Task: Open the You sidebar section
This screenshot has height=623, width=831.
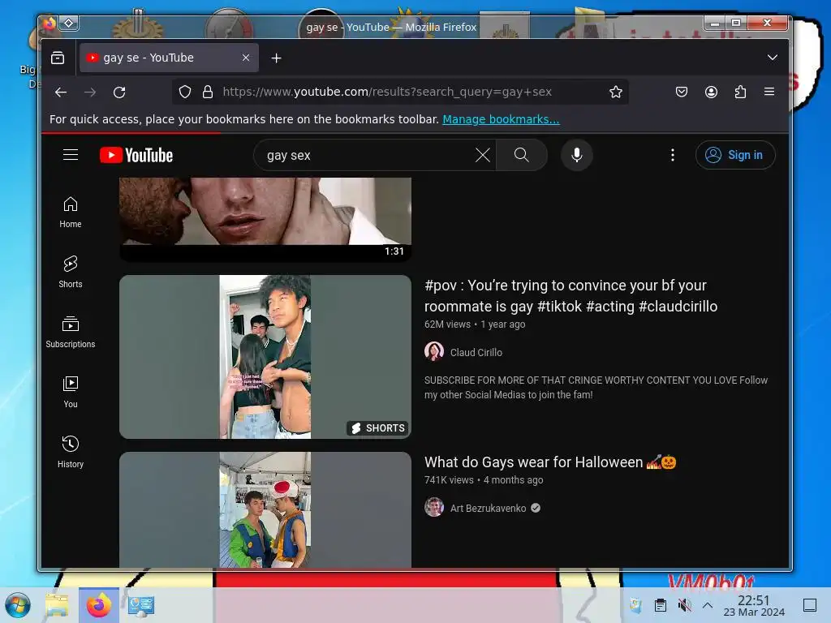Action: [x=71, y=392]
